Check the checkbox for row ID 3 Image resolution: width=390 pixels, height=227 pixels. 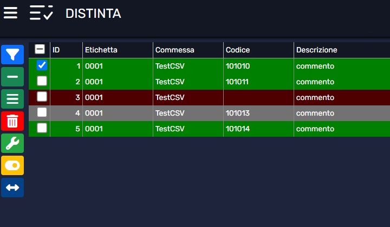[42, 97]
